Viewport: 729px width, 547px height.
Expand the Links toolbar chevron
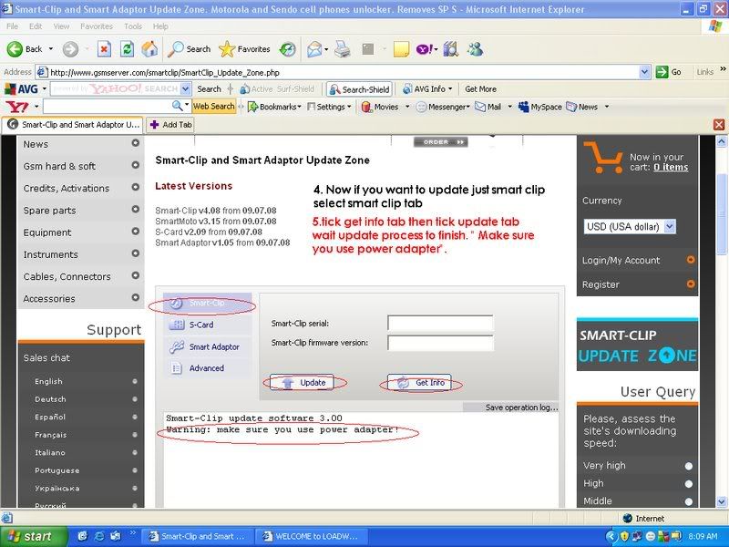pos(723,70)
